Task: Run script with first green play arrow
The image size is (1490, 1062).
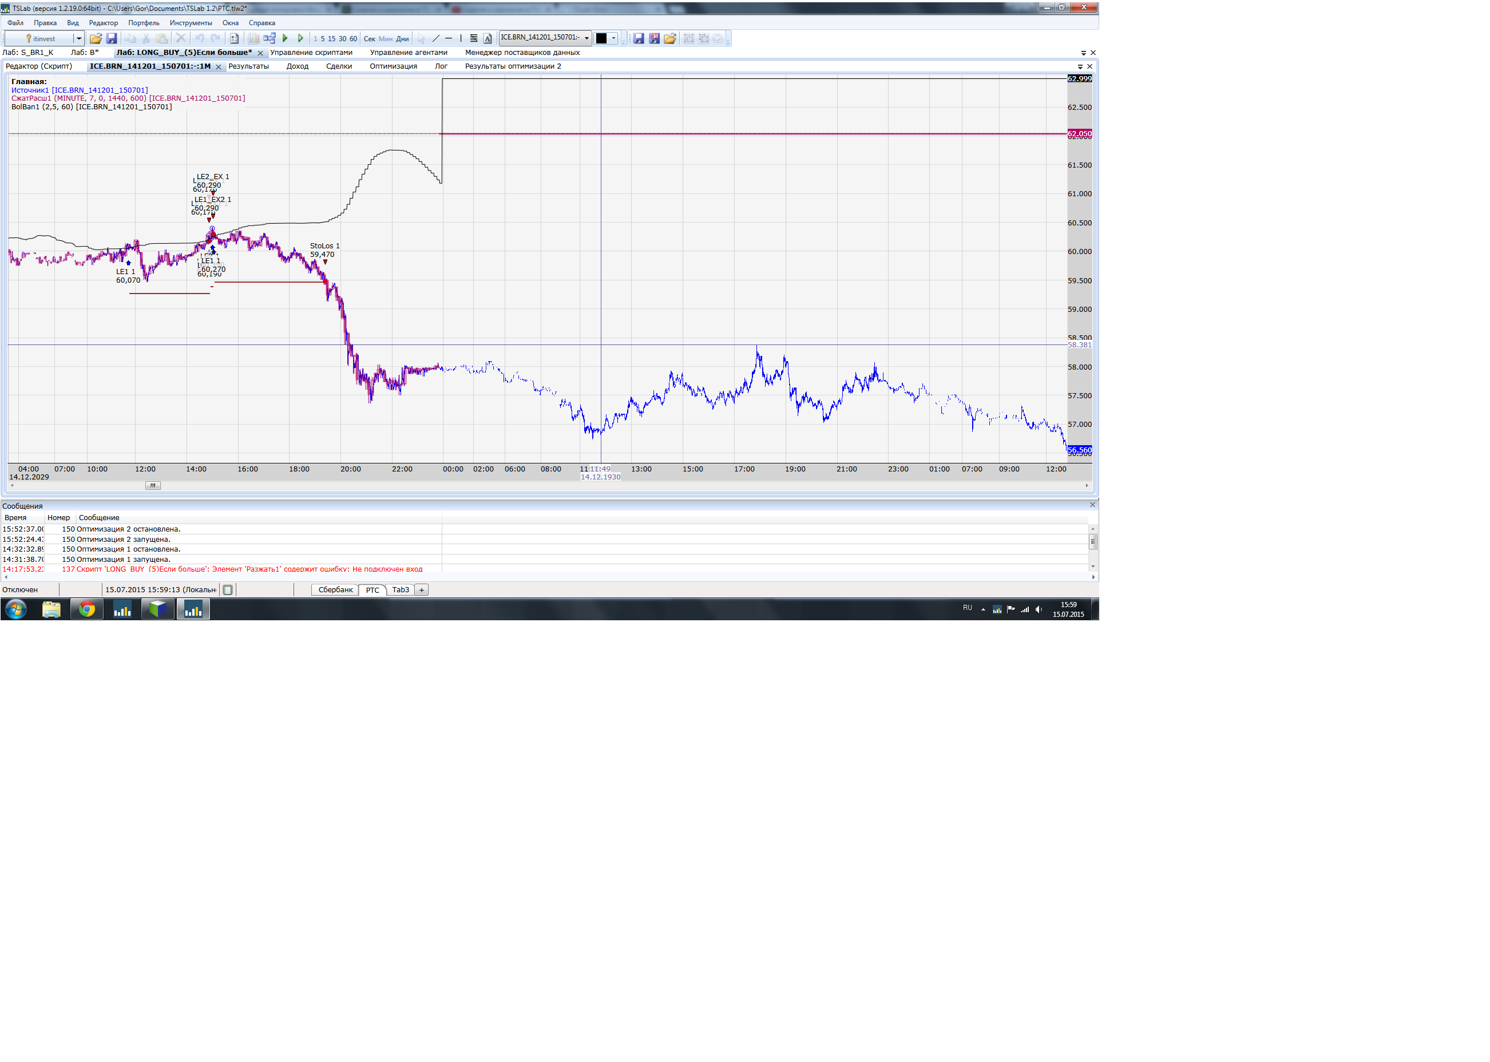Action: click(285, 38)
